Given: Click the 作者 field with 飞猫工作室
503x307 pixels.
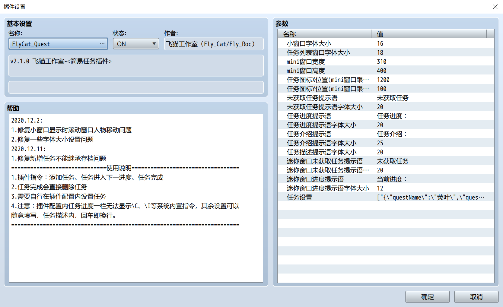Looking at the screenshot, I should [214, 44].
